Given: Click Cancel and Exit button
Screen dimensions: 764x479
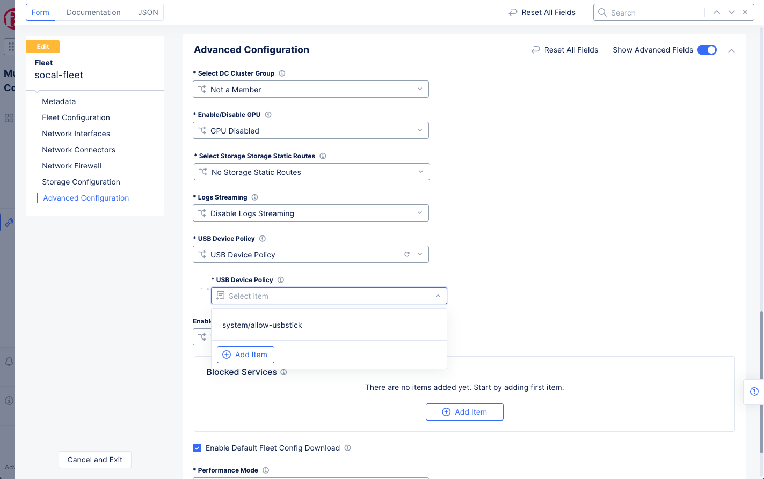Looking at the screenshot, I should (95, 460).
